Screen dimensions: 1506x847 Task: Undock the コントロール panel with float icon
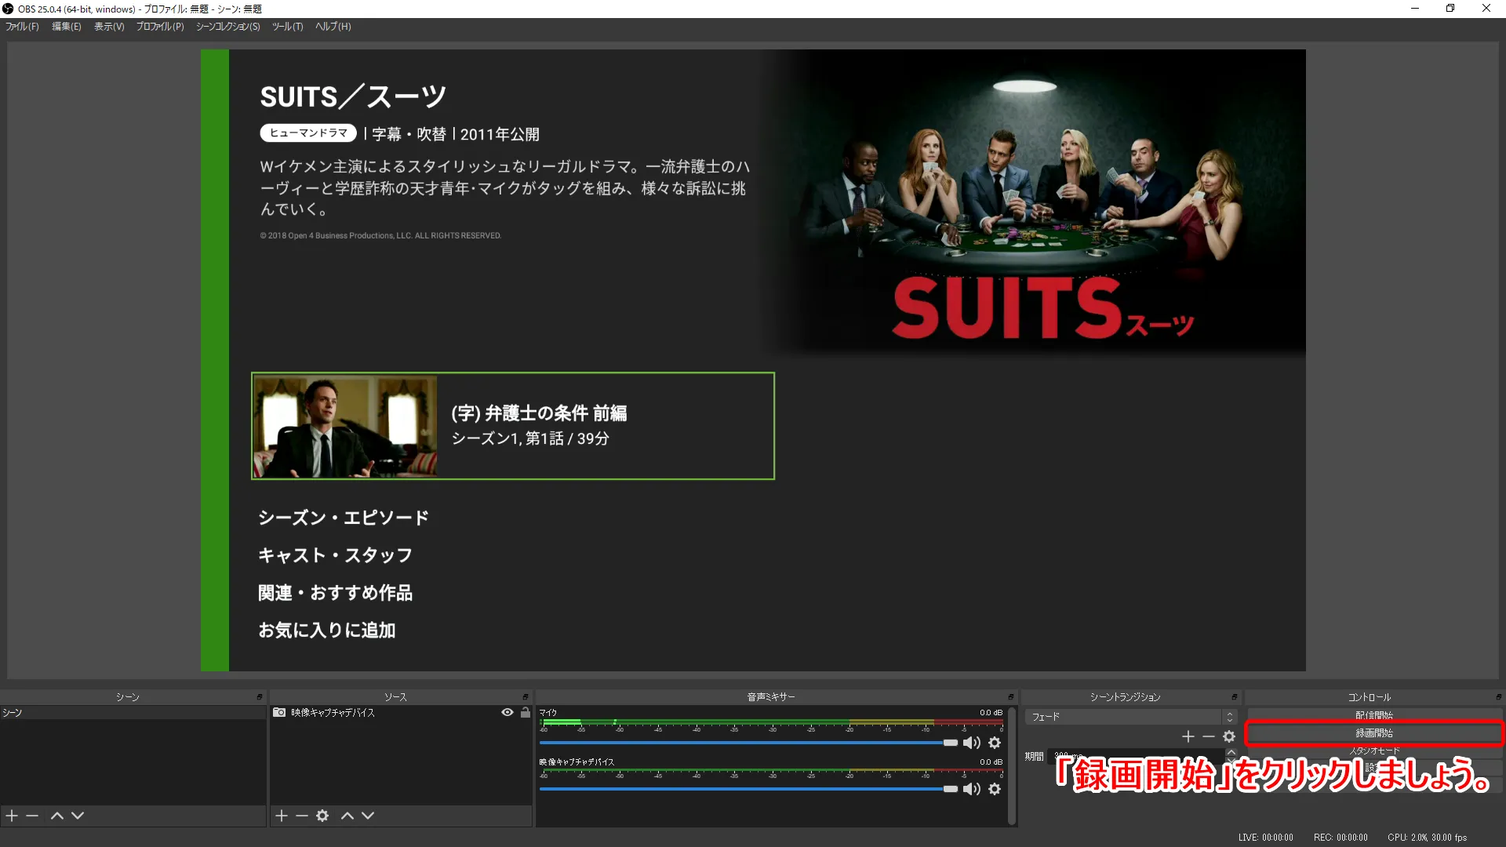click(x=1499, y=697)
